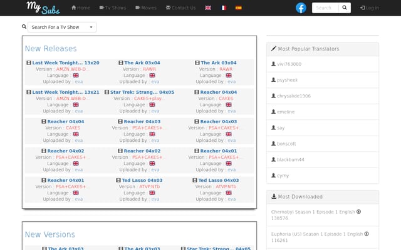The height and width of the screenshot is (250, 401).
Task: Open the Facebook page icon
Action: pos(301,8)
